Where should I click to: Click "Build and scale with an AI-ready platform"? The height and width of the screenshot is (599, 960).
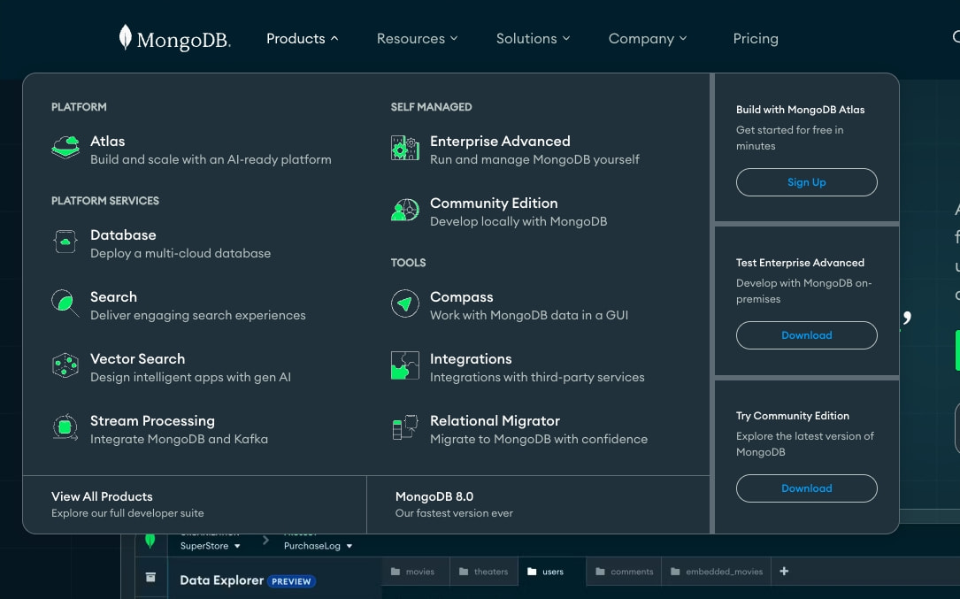(211, 160)
